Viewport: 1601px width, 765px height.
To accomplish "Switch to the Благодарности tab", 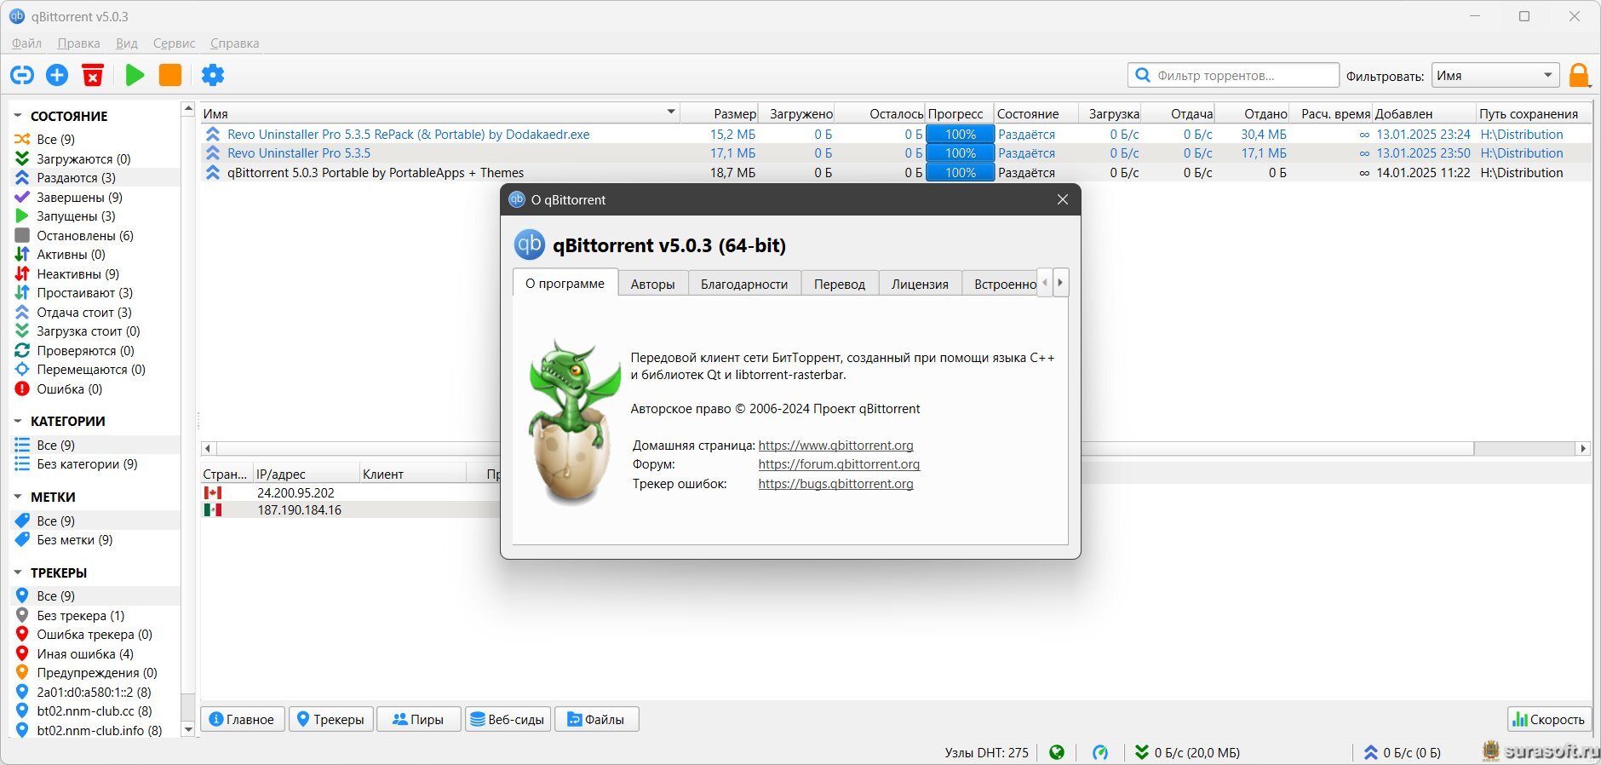I will (x=744, y=284).
